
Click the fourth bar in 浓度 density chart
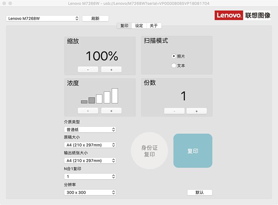(x=107, y=97)
